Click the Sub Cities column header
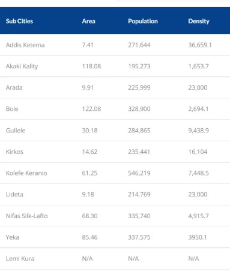 pyautogui.click(x=19, y=21)
